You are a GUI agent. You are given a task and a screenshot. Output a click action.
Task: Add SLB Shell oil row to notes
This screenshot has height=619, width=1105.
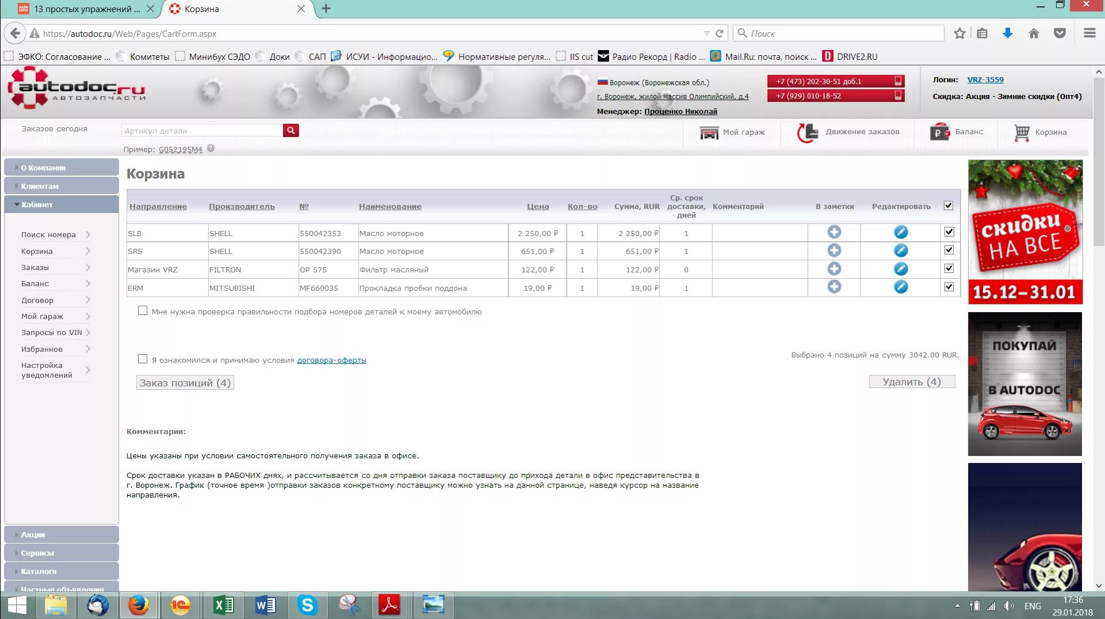point(834,232)
